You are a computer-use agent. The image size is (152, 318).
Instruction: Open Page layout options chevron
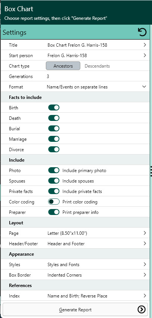tap(145, 233)
